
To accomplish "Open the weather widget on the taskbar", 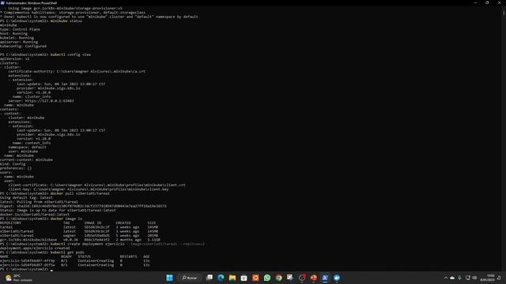I will [x=19, y=278].
